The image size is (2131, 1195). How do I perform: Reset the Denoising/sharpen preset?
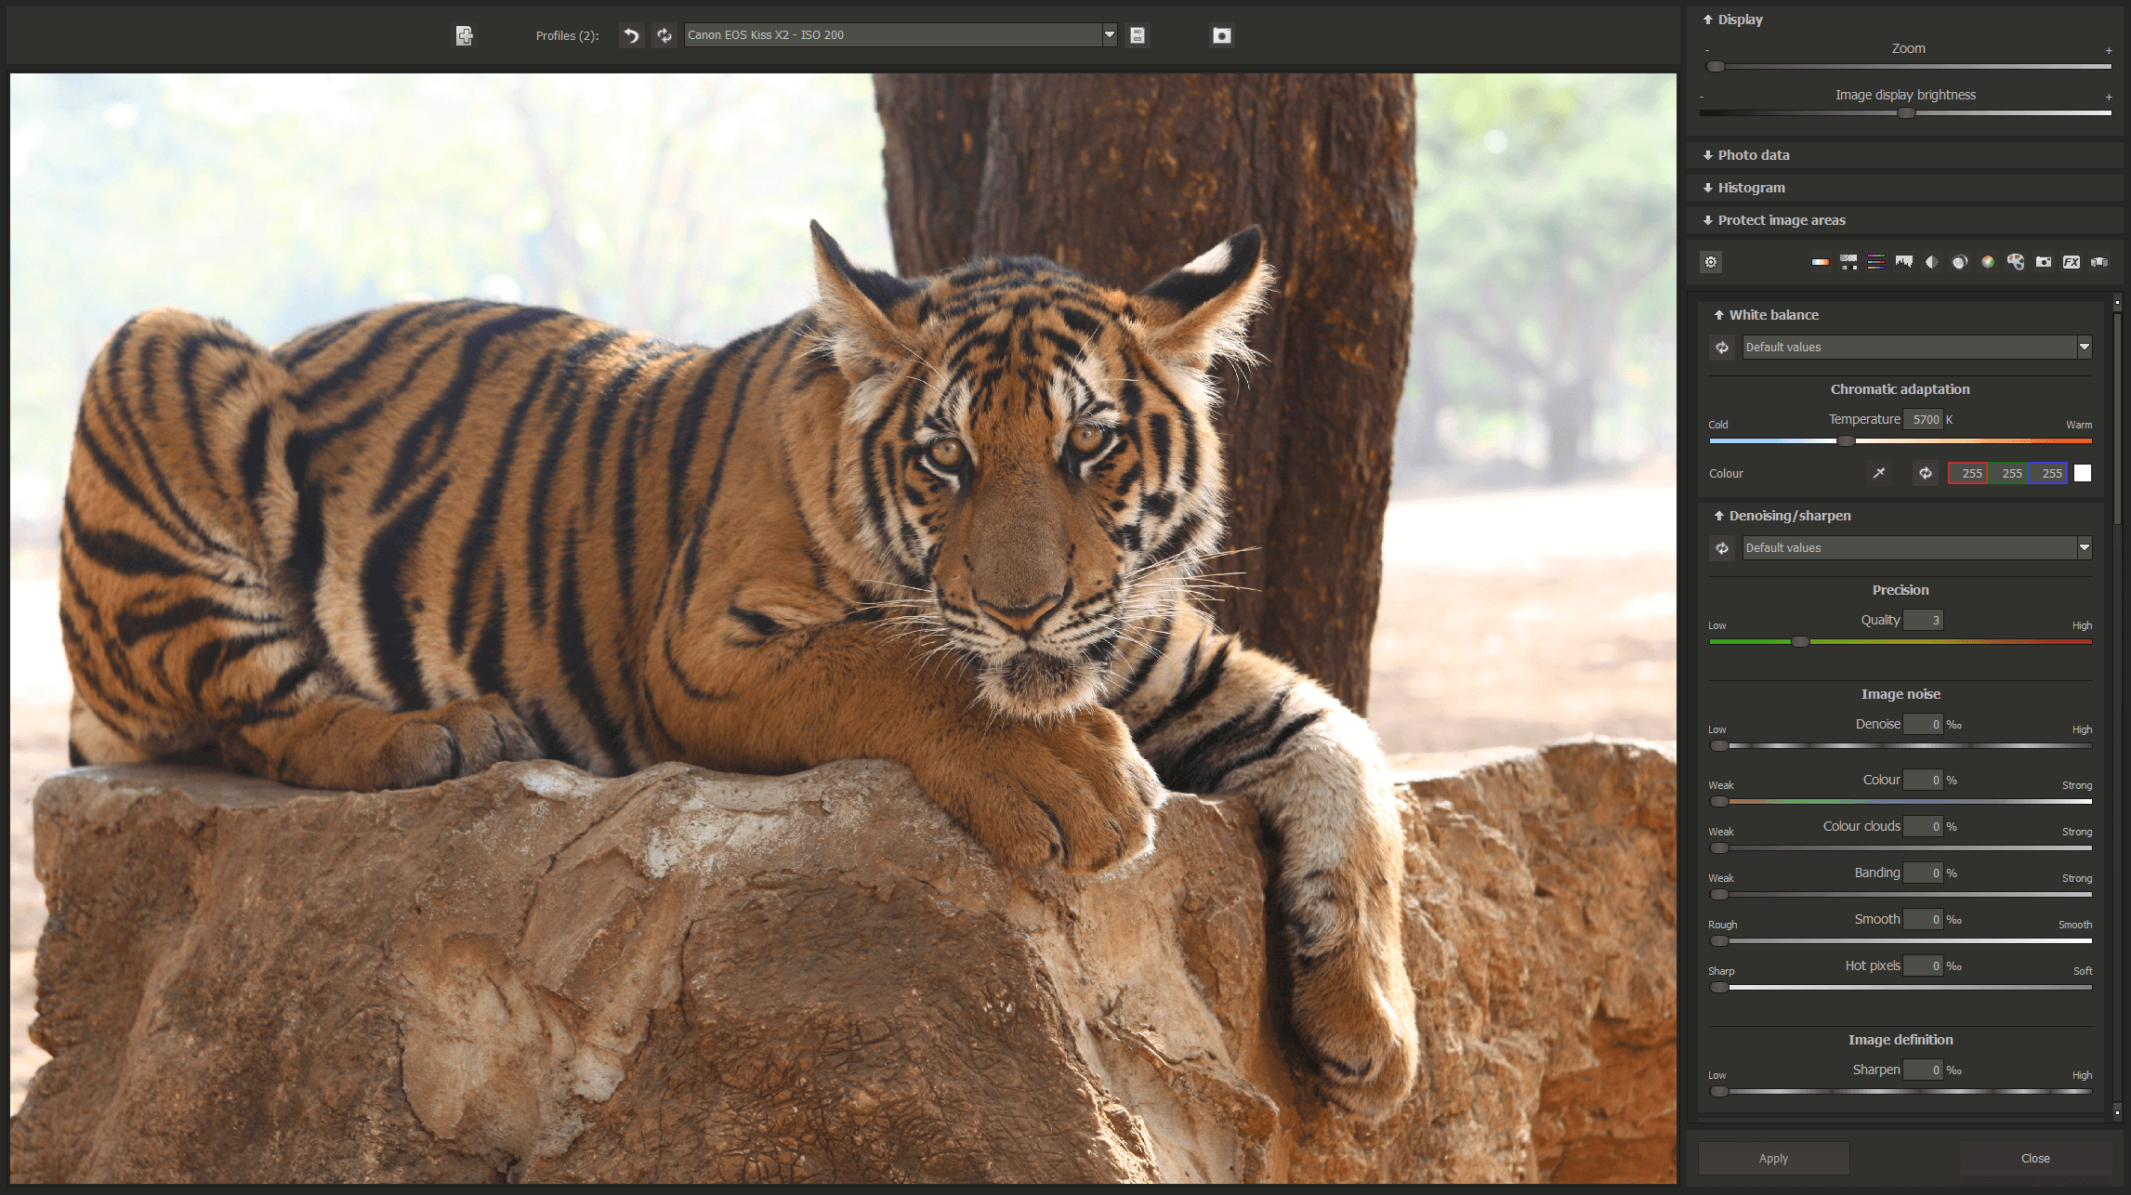point(1722,548)
